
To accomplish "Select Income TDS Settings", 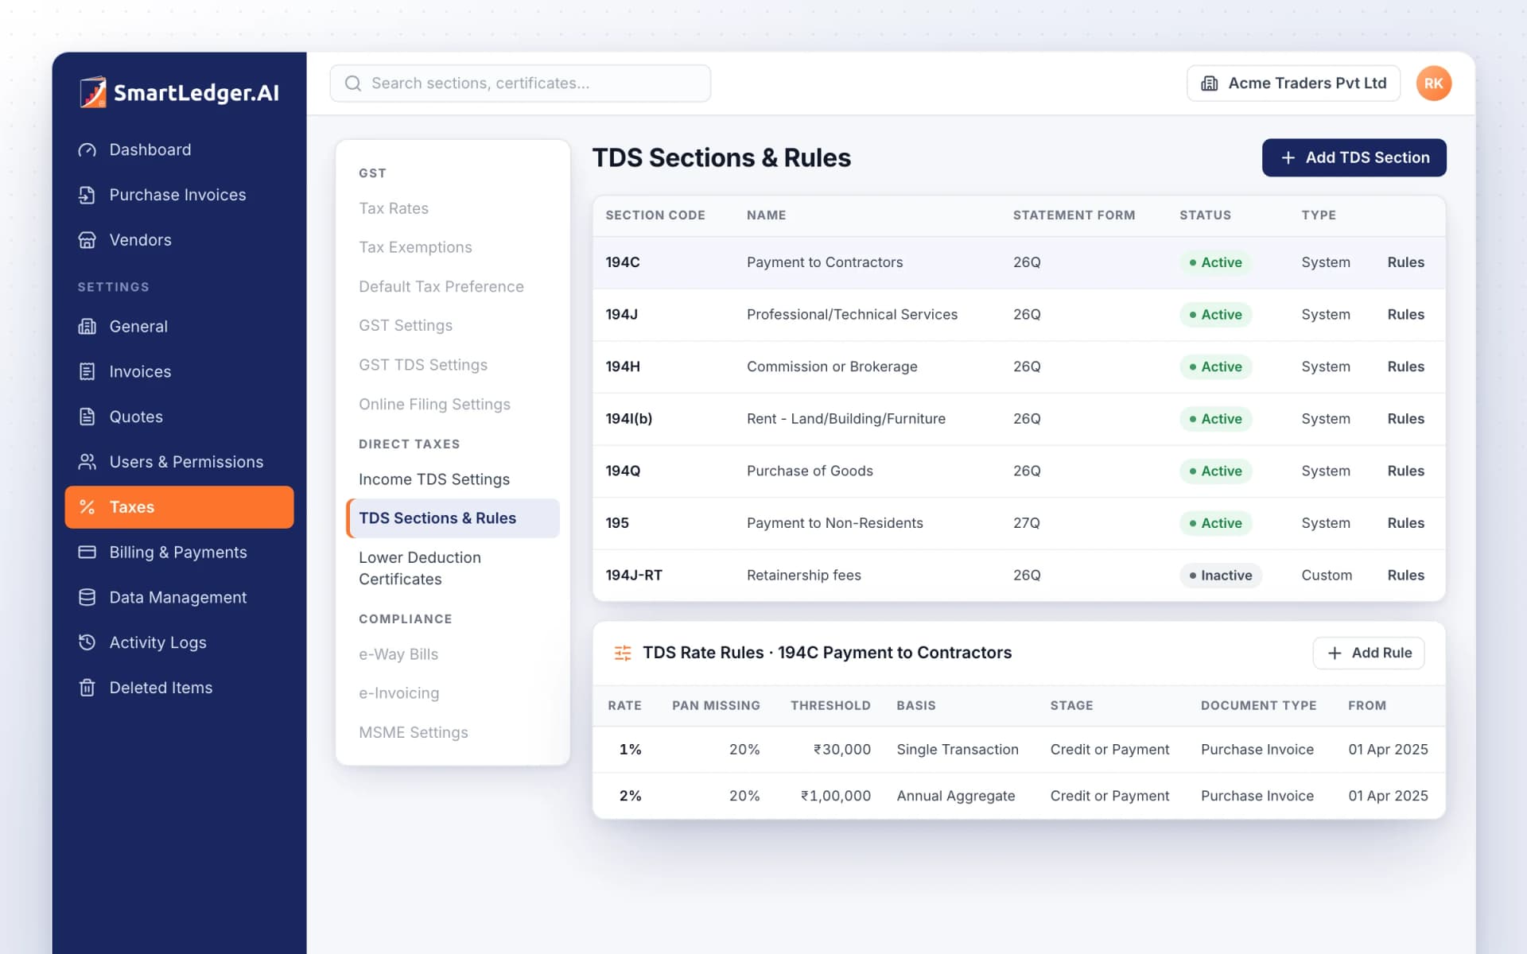I will click(x=434, y=479).
